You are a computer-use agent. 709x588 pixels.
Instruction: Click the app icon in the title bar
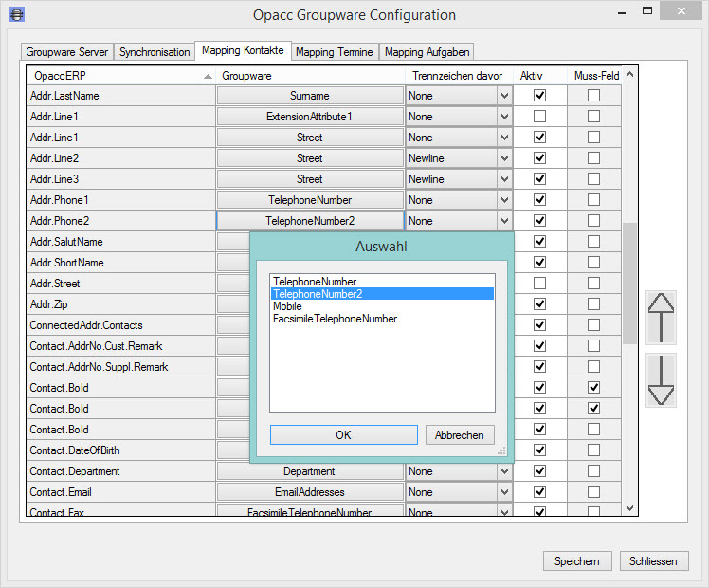tap(17, 14)
